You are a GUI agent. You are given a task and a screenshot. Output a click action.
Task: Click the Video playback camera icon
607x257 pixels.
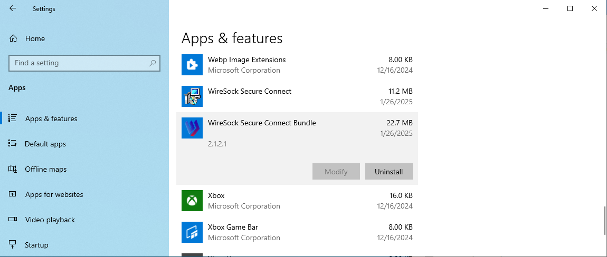tap(12, 220)
